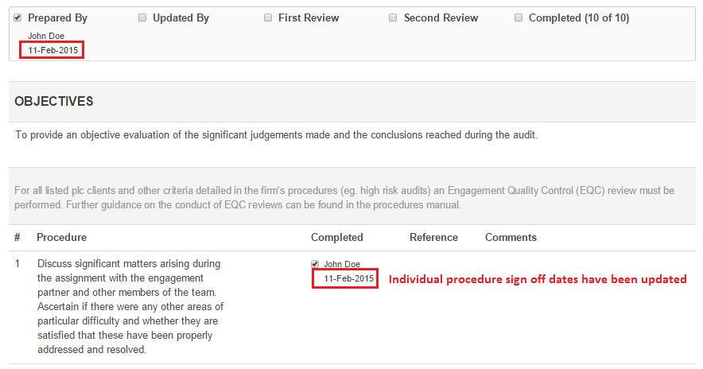Tick the Updated By checkbox
This screenshot has height=369, width=703.
tap(142, 18)
